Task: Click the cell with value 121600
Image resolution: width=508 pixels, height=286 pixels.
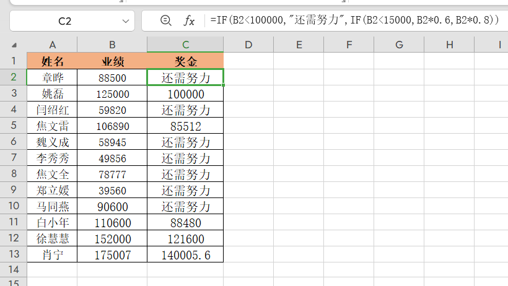Action: (x=185, y=238)
